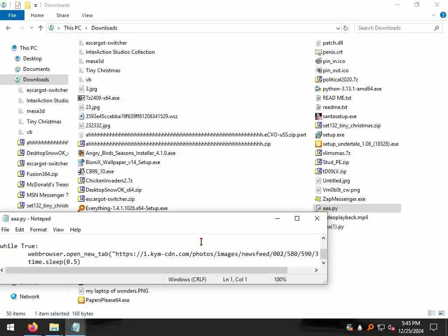Select This PC in navigation pane

pyautogui.click(x=28, y=48)
